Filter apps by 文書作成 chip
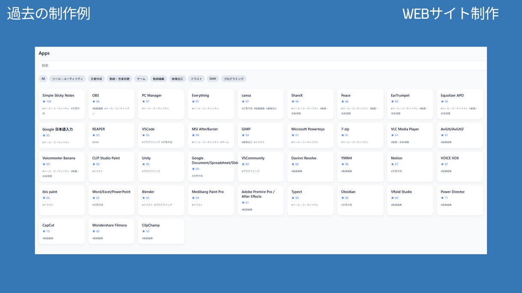The width and height of the screenshot is (522, 293). click(96, 79)
